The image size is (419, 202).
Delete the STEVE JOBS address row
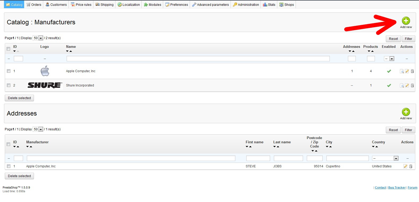411,166
